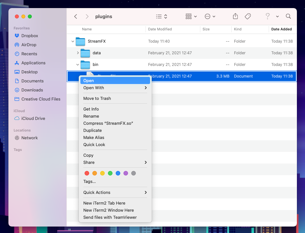Collapse the StreamFX folder disclosure arrow
Viewport: 305px width, 233px height.
pos(73,41)
